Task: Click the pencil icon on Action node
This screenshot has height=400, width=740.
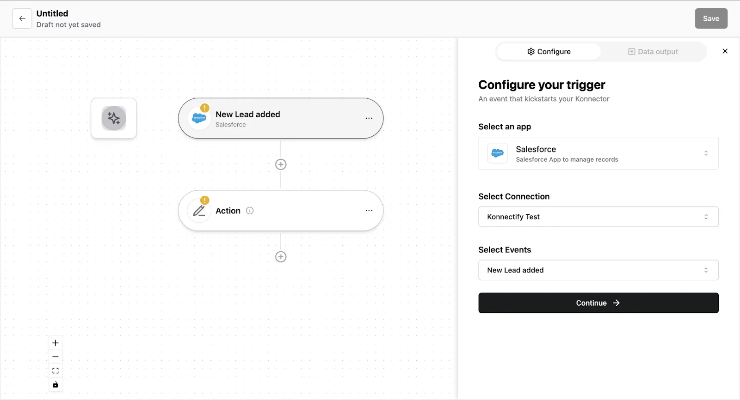Action: pos(199,211)
